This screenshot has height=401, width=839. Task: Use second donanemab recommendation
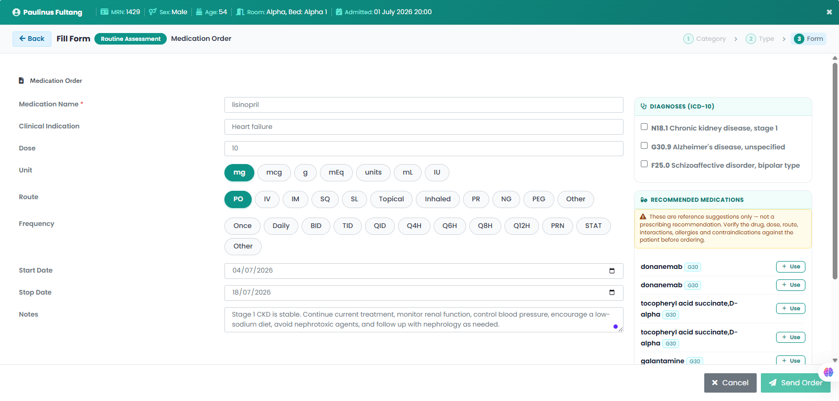[x=791, y=285]
